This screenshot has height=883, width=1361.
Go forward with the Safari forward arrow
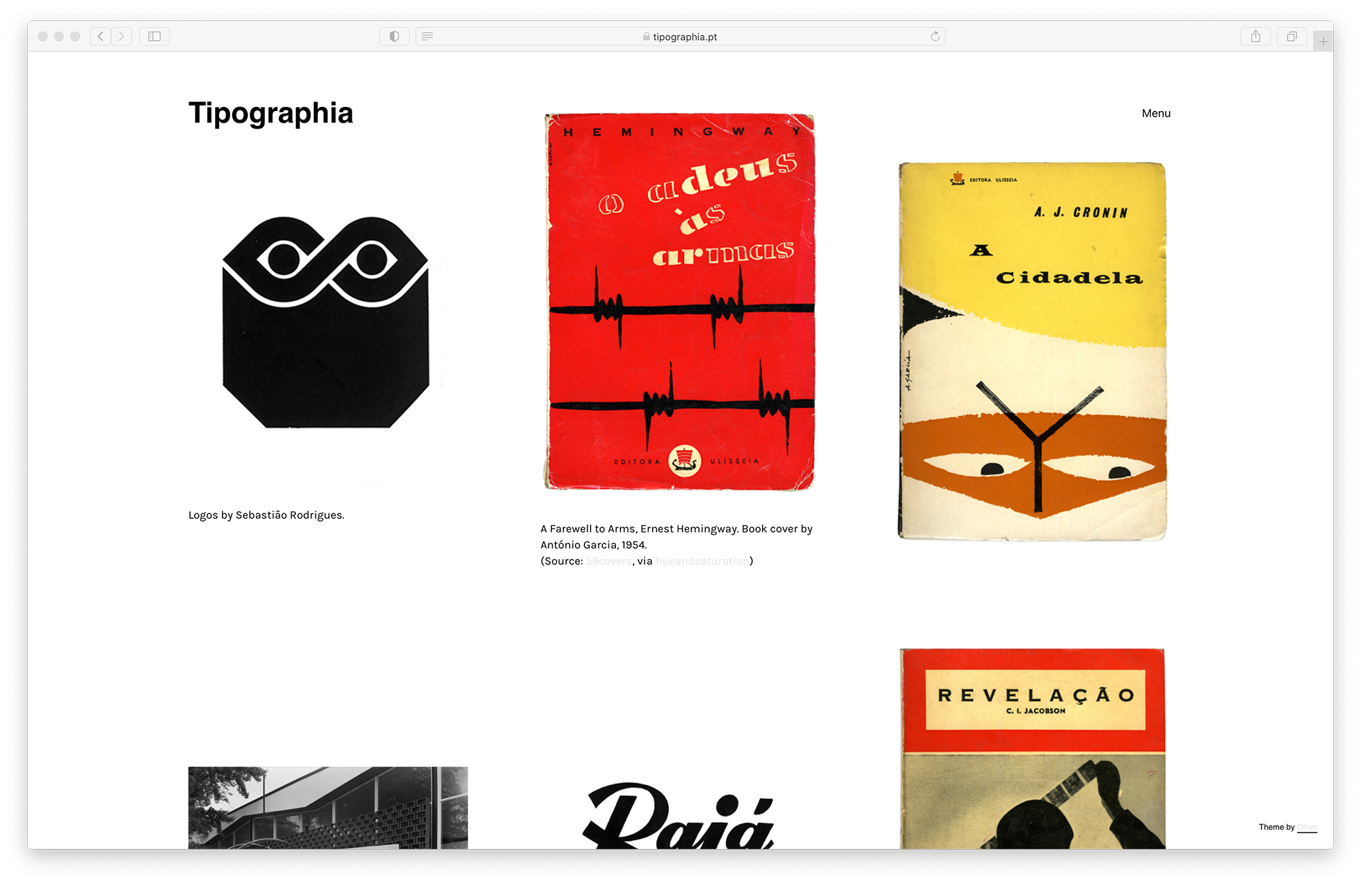click(x=122, y=37)
